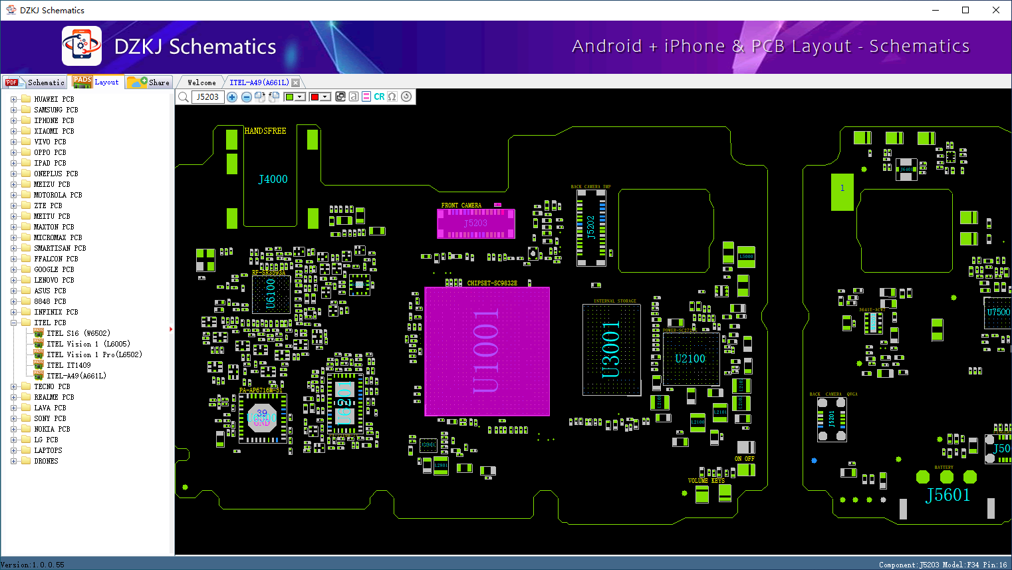Click the VOLUME KEYS label on board
Image resolution: width=1012 pixels, height=570 pixels.
pyautogui.click(x=706, y=481)
